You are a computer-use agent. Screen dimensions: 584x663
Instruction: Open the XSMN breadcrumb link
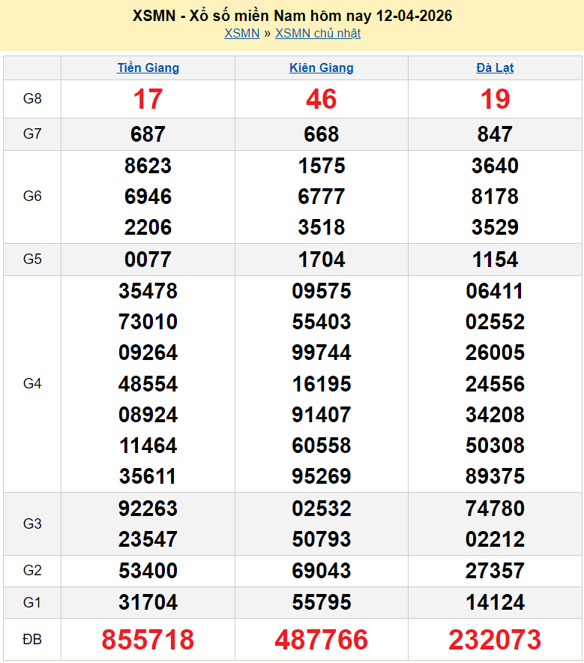pyautogui.click(x=241, y=33)
